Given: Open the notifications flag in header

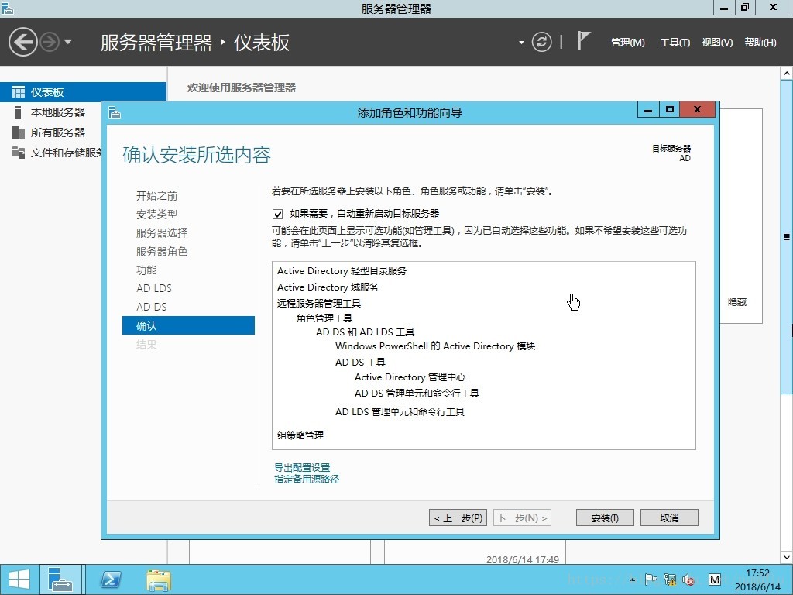Looking at the screenshot, I should (583, 40).
